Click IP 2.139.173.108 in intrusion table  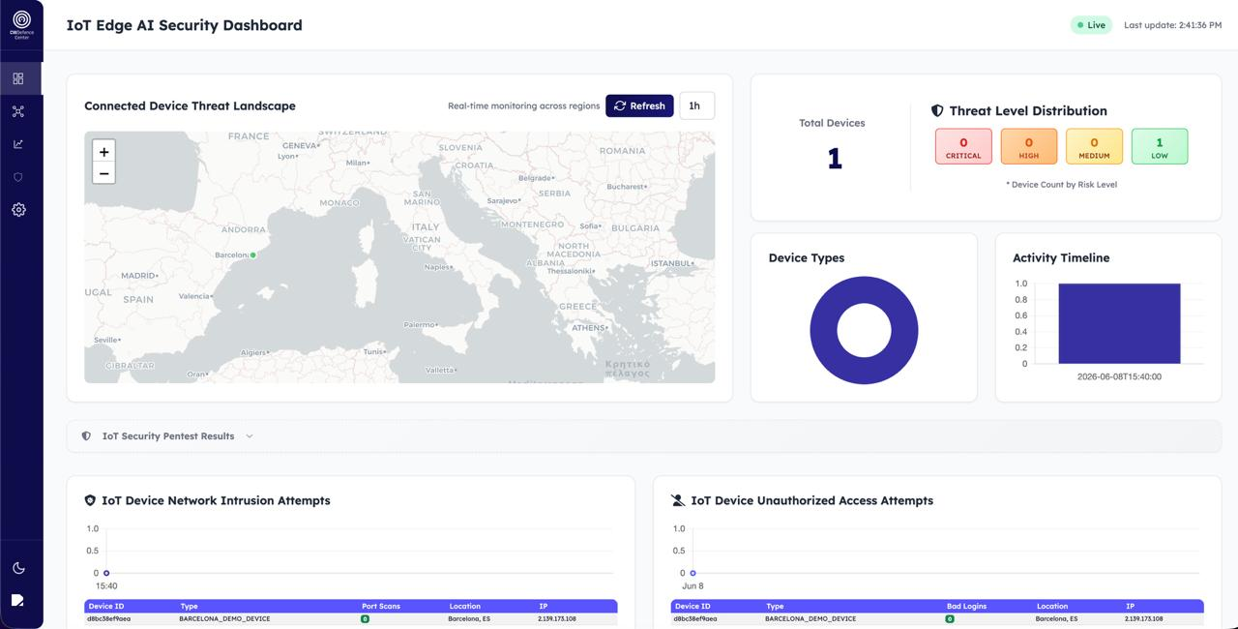pyautogui.click(x=557, y=618)
